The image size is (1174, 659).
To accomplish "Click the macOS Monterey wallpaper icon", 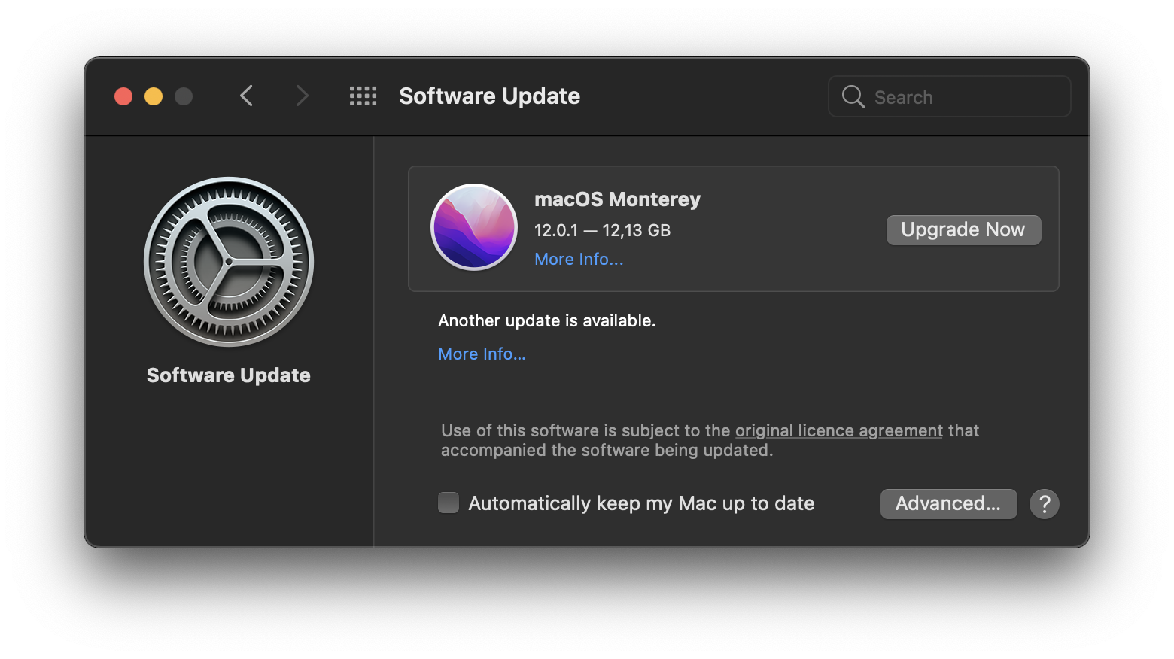I will pos(474,227).
